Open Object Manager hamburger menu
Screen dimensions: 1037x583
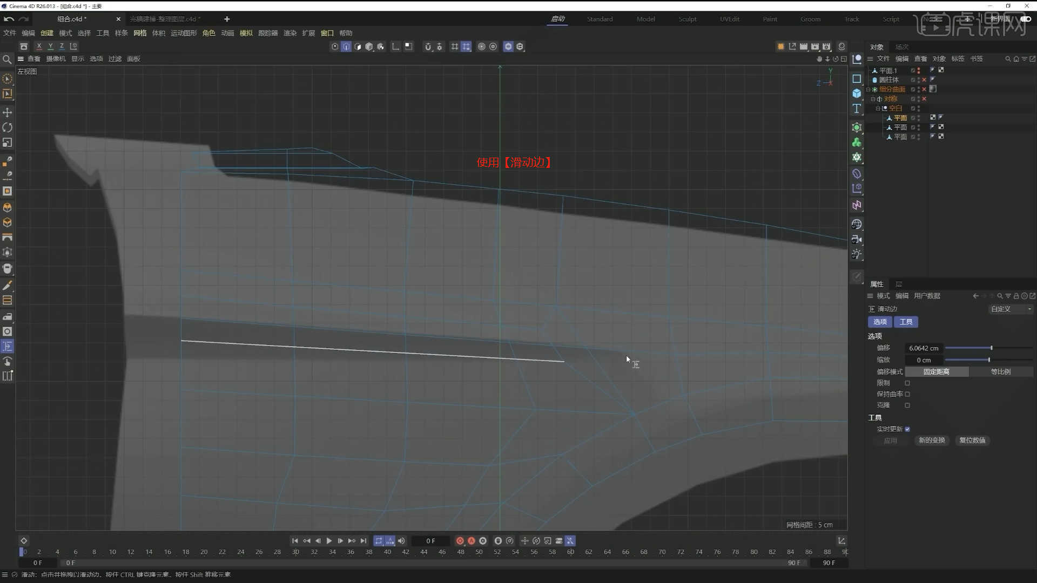(x=870, y=59)
